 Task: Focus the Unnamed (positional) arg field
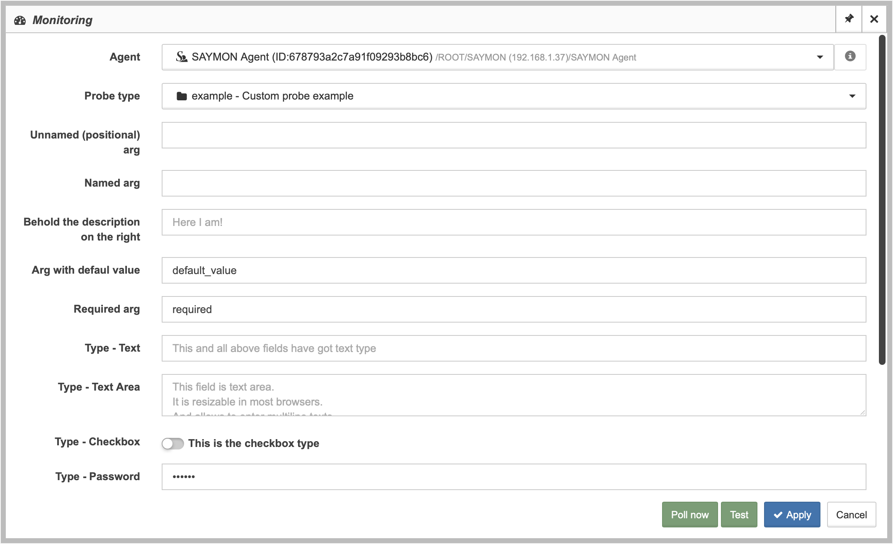[x=514, y=135]
